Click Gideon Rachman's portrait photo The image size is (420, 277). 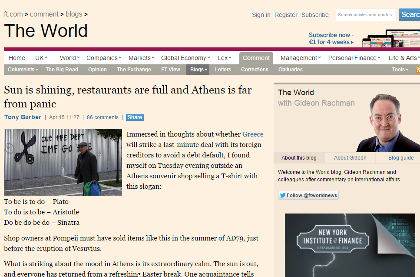(x=388, y=123)
